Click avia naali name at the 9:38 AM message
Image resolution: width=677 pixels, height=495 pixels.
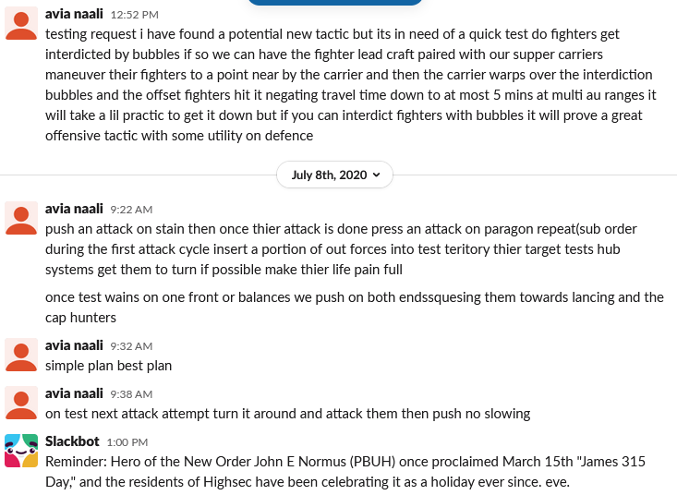[x=74, y=393]
